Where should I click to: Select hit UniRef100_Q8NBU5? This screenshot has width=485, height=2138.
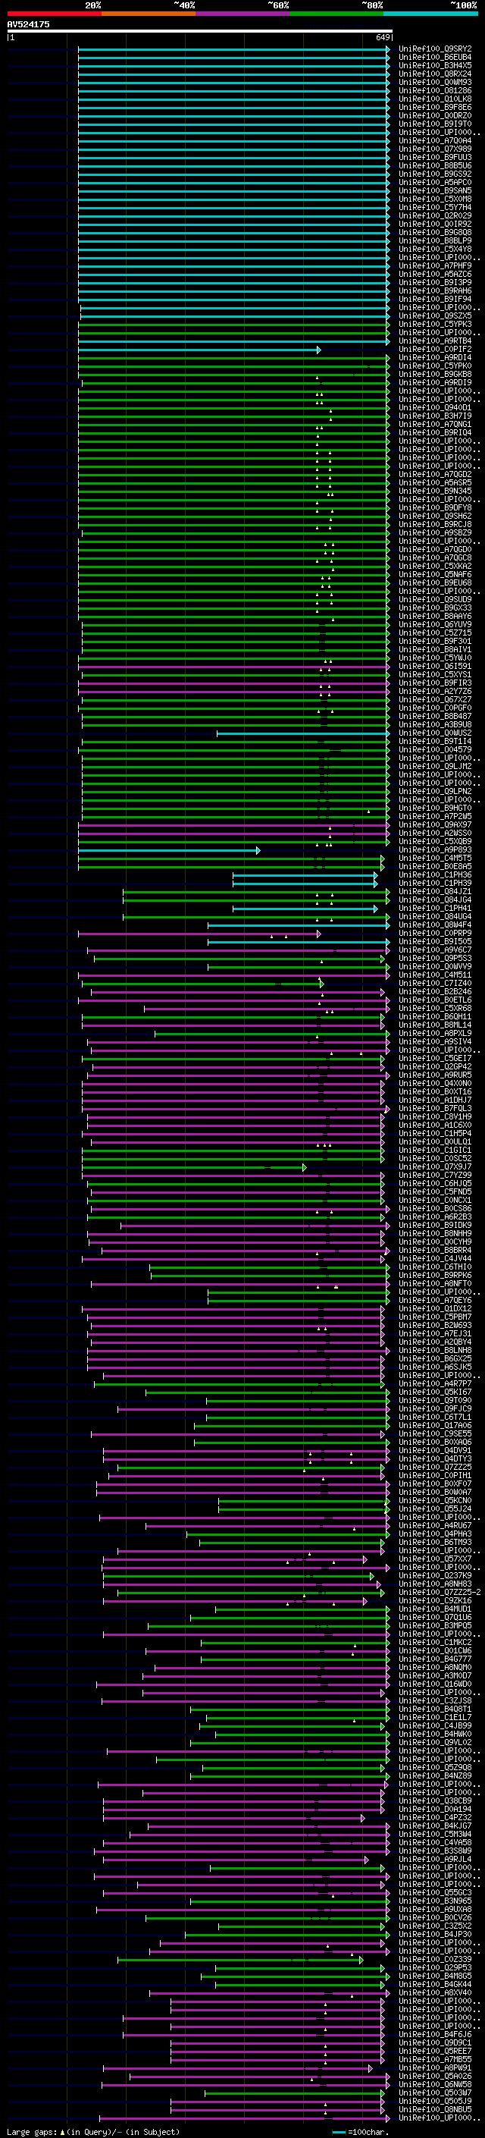click(x=434, y=2110)
